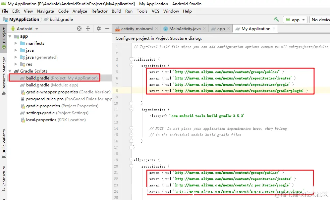Open the Code menu
This screenshot has height=200, width=330.
pyautogui.click(x=63, y=11)
